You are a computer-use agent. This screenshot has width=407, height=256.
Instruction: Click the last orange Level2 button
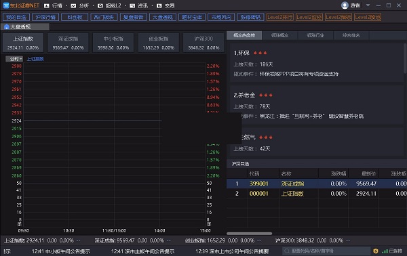coord(368,17)
